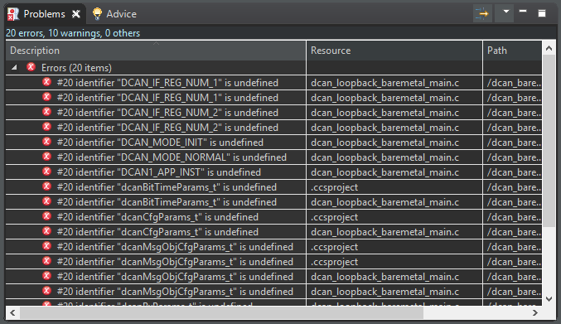Screen dimensions: 561x324
Task: Select the Problems tab
Action: click(x=45, y=14)
